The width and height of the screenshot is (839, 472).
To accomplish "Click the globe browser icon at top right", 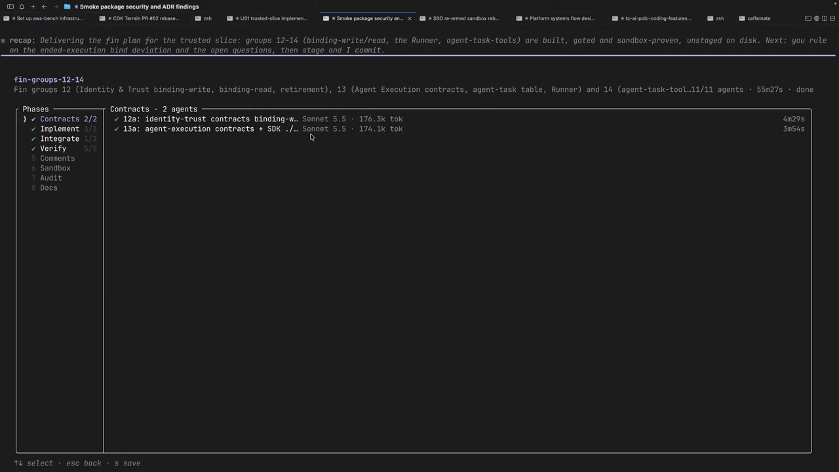I will tap(816, 18).
